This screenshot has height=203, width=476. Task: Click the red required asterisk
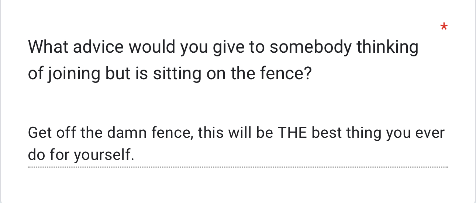[444, 28]
